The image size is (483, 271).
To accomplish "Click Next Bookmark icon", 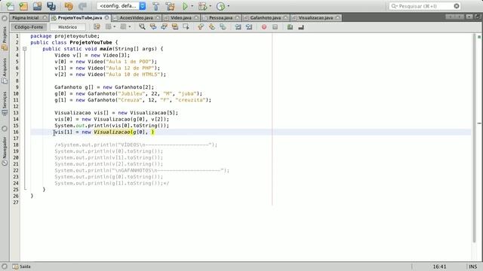I will click(x=212, y=27).
